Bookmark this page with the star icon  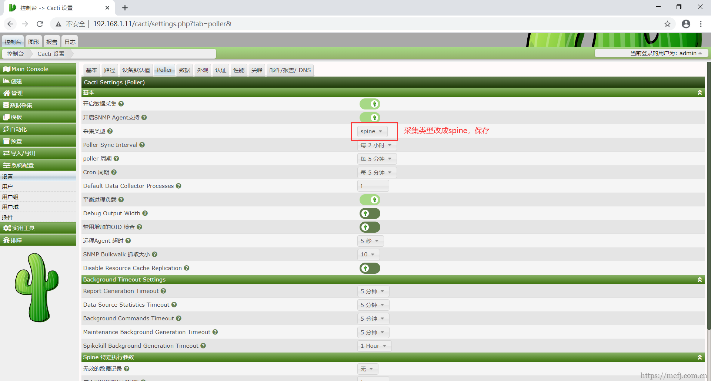click(667, 24)
